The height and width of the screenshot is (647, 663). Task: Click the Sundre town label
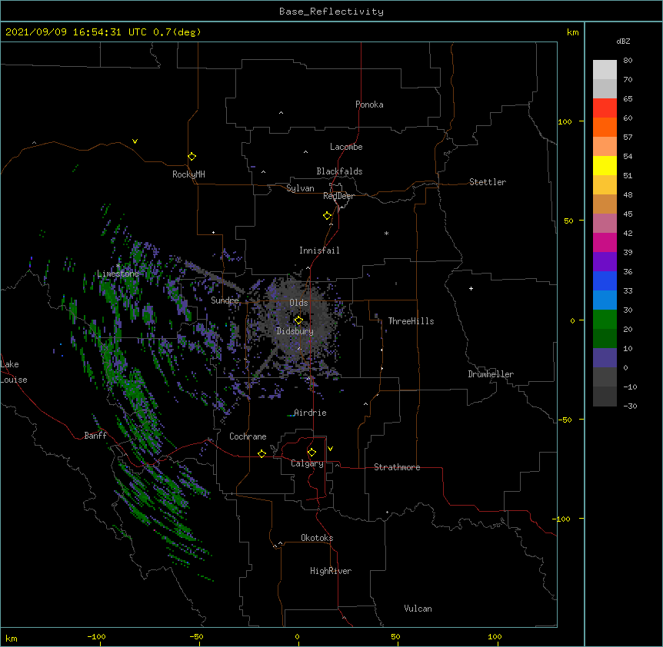click(x=225, y=300)
